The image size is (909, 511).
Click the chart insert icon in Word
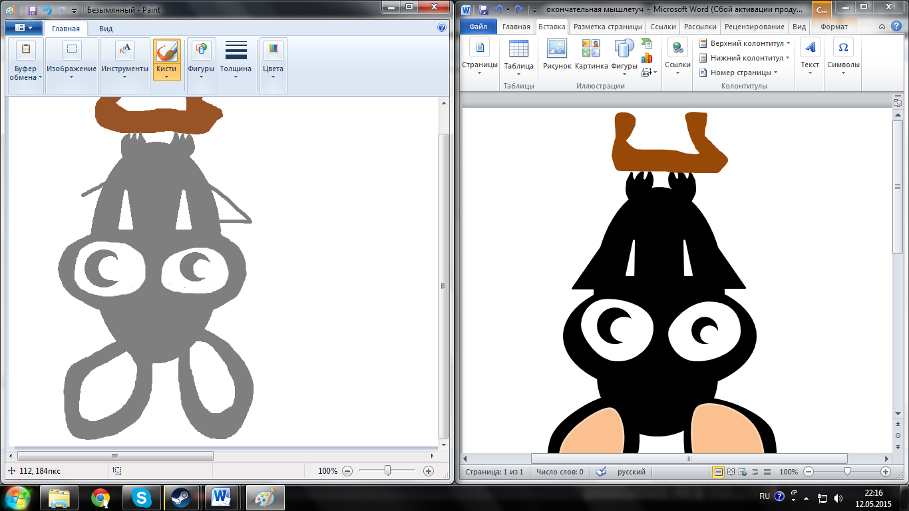click(x=647, y=58)
